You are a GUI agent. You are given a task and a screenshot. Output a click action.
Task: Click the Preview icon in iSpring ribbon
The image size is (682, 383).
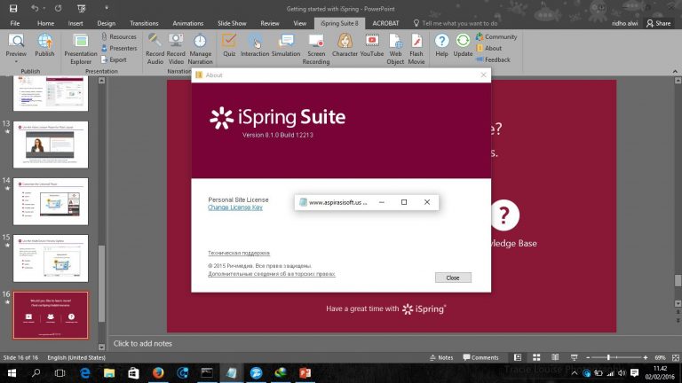click(16, 41)
